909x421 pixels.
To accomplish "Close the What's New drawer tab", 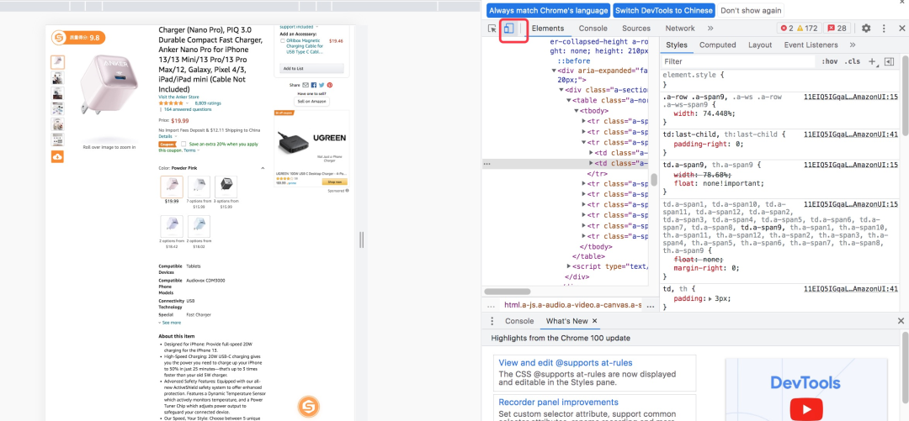I will [x=594, y=321].
